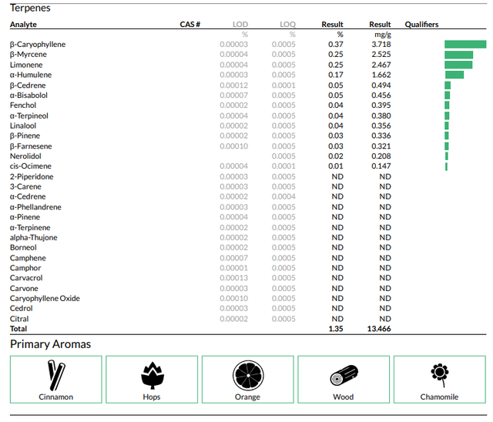Click the Cinnamon sticks aroma icon
Viewport: 493px width, 422px height.
[x=56, y=376]
